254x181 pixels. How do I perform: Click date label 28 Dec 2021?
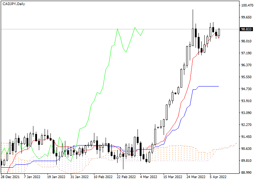(x=10, y=177)
